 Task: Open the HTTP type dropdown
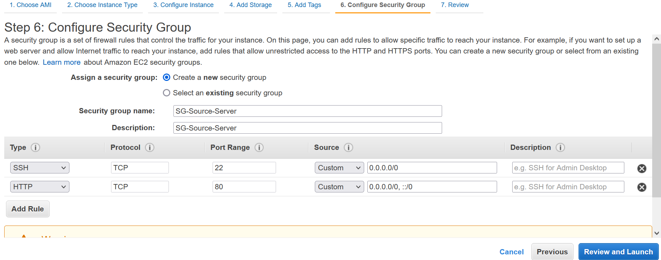pyautogui.click(x=40, y=187)
